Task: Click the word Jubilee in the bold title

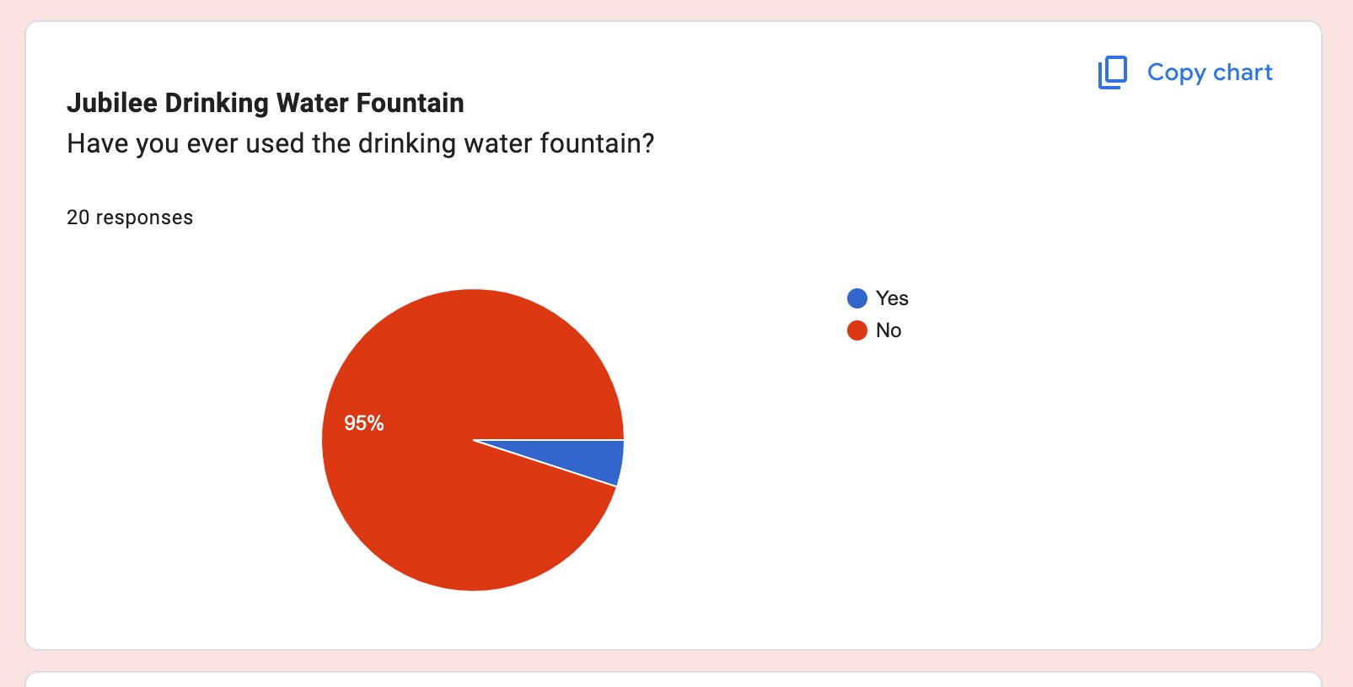Action: (112, 103)
